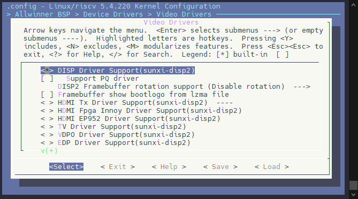Image resolution: width=358 pixels, height=199 pixels.
Task: Toggle HDMI Fpga Innoy Driver Support
Action: click(x=47, y=111)
